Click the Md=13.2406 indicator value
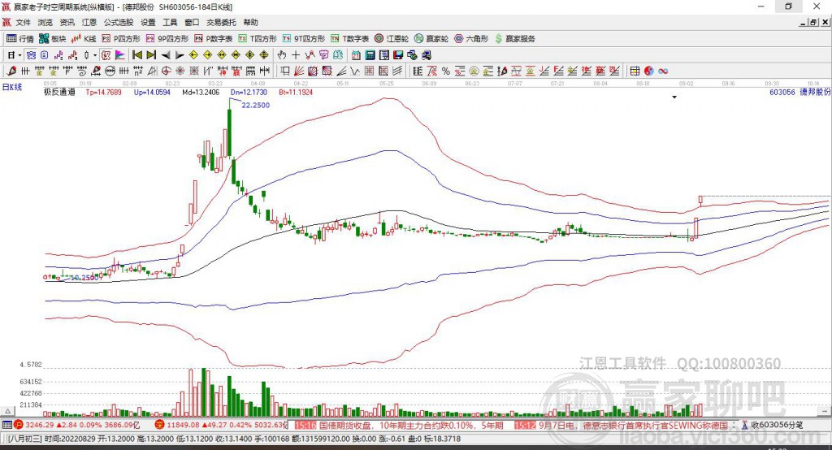The height and width of the screenshot is (450, 832). coord(201,93)
